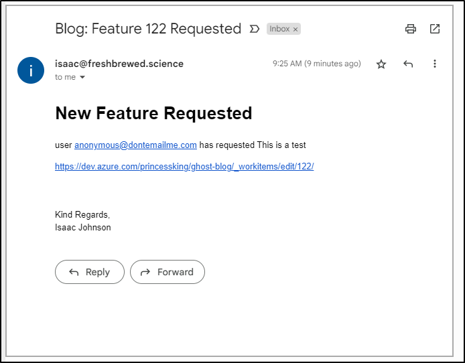This screenshot has width=465, height=363.
Task: Open the message in a new window
Action: click(x=435, y=29)
